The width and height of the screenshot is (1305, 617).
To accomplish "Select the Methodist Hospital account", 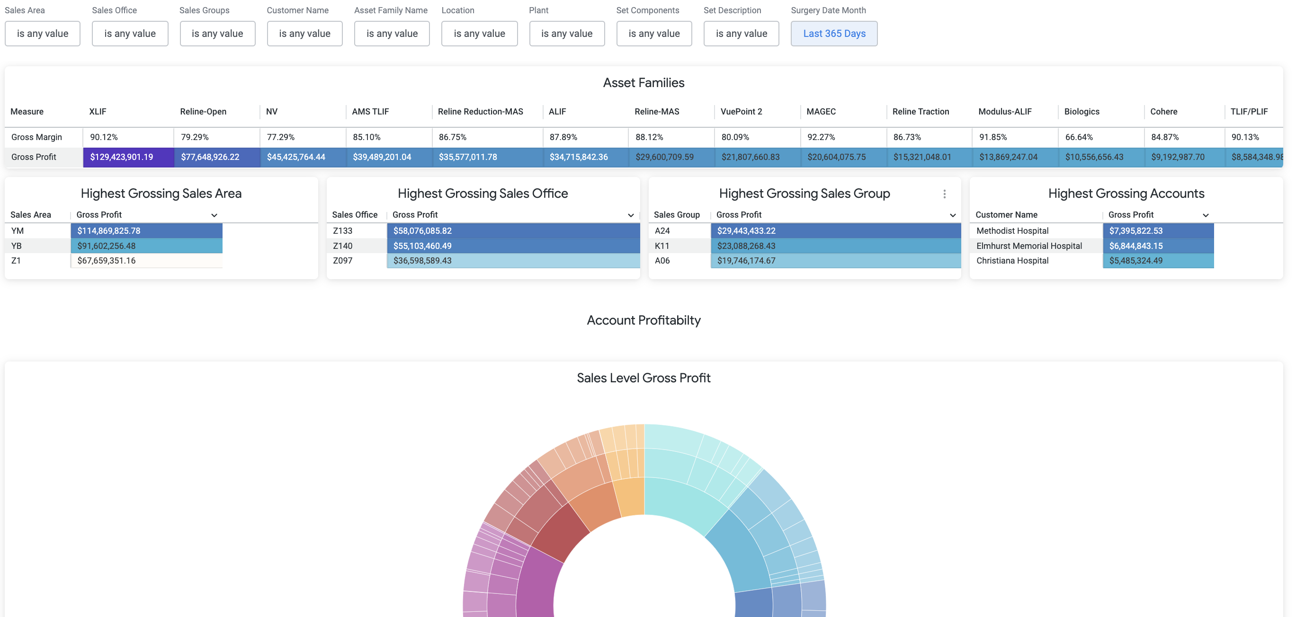I will (x=1012, y=231).
